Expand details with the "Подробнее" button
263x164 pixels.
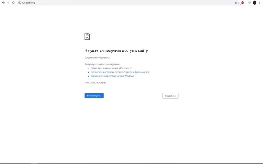coord(170,96)
